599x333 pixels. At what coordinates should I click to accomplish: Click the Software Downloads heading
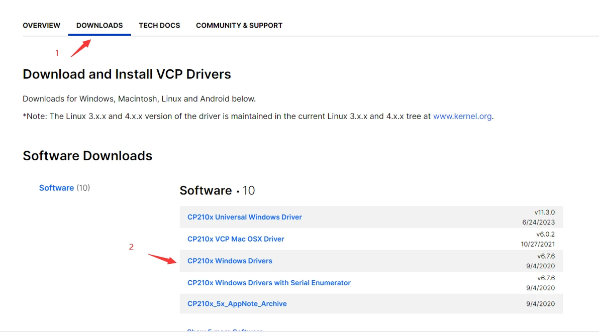point(87,156)
